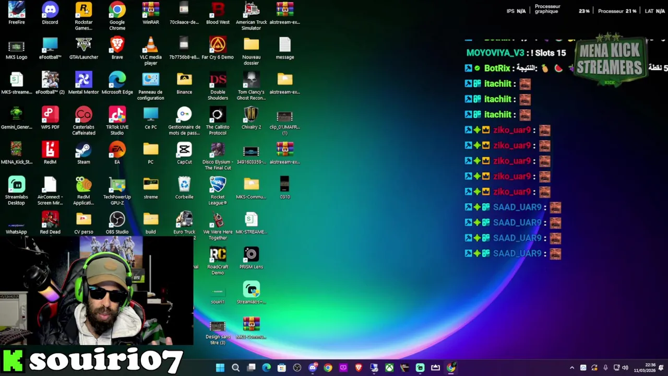Click MOYOVIYA_V3 username in chat overlay

(x=495, y=53)
